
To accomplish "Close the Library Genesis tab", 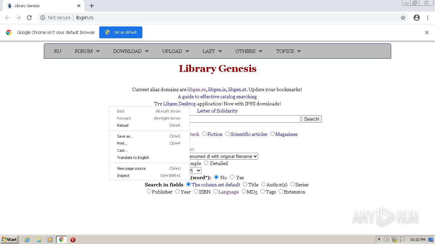I will click(x=79, y=6).
